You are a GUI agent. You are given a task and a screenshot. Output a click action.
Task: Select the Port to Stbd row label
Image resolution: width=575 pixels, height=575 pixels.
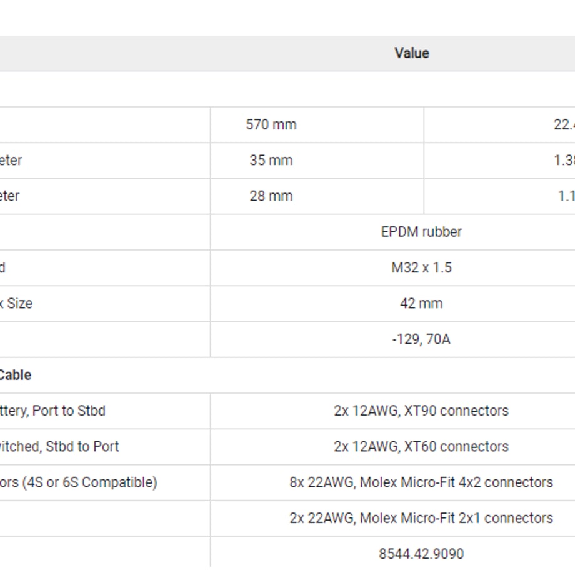(x=52, y=411)
